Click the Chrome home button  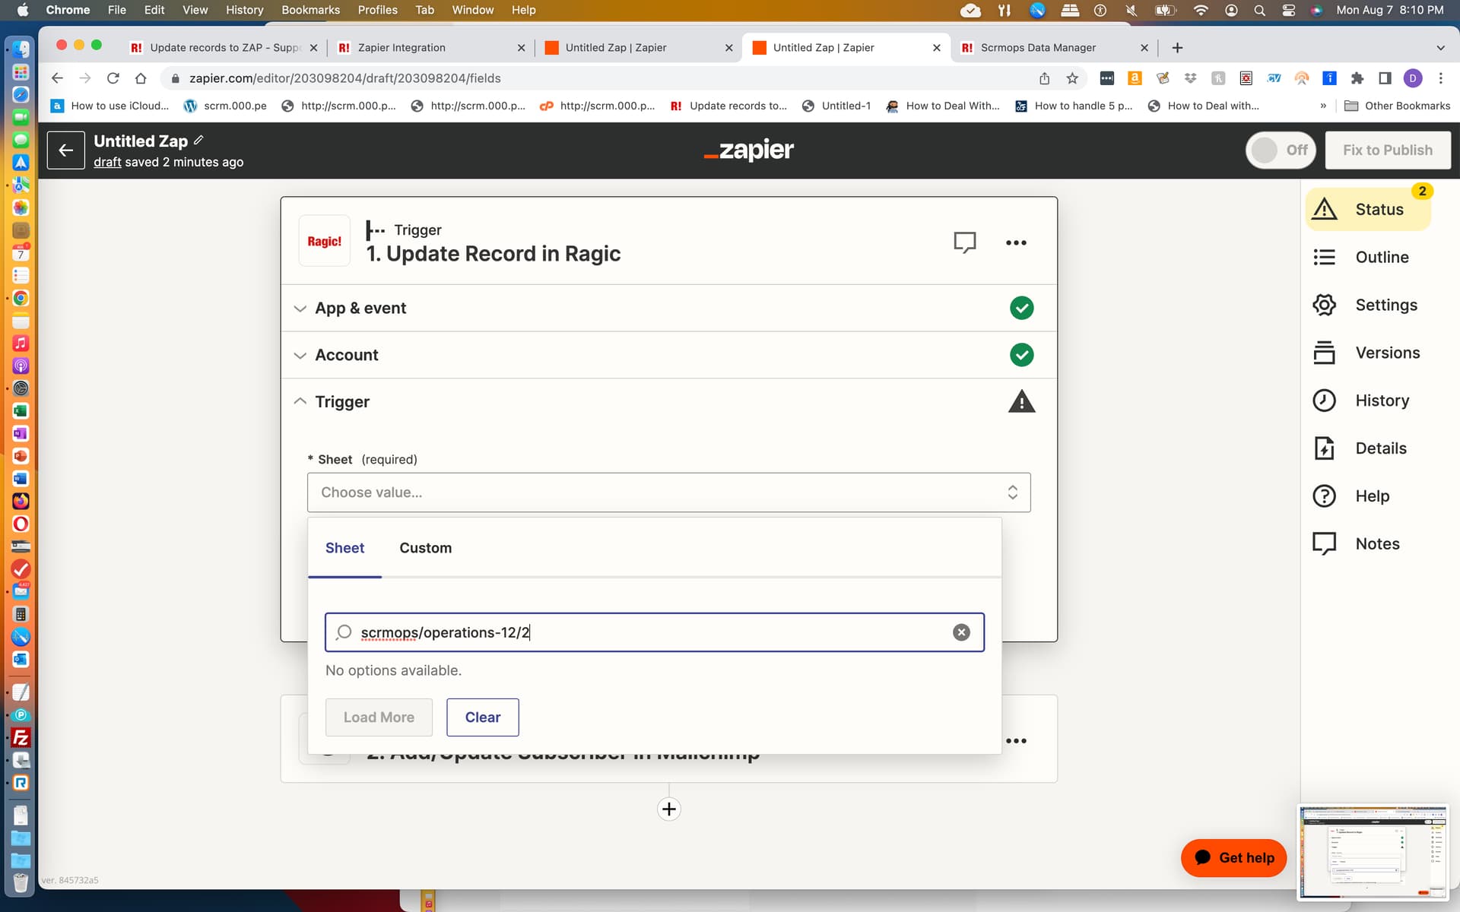click(x=141, y=78)
